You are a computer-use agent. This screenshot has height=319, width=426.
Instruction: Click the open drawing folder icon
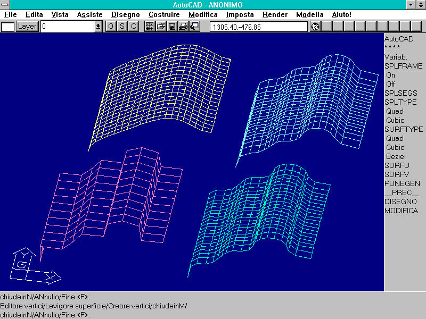point(161,26)
